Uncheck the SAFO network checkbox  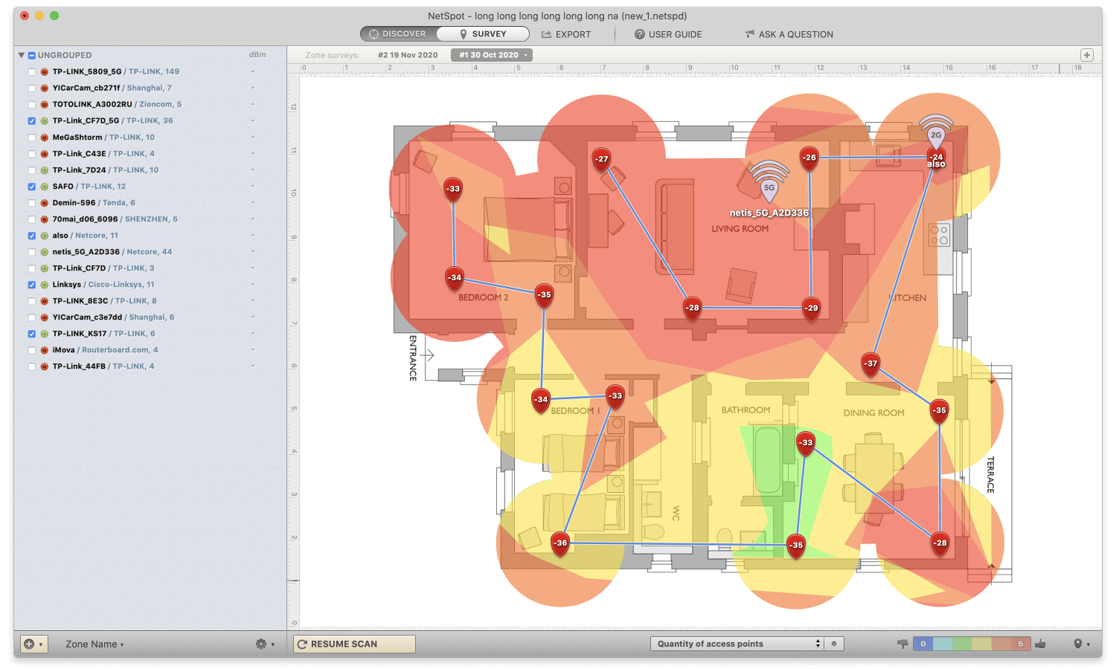coord(31,187)
